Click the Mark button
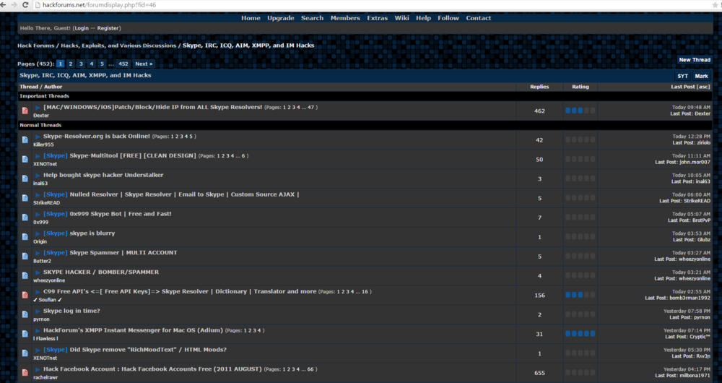Screen dimensions: 722x383 [x=701, y=76]
